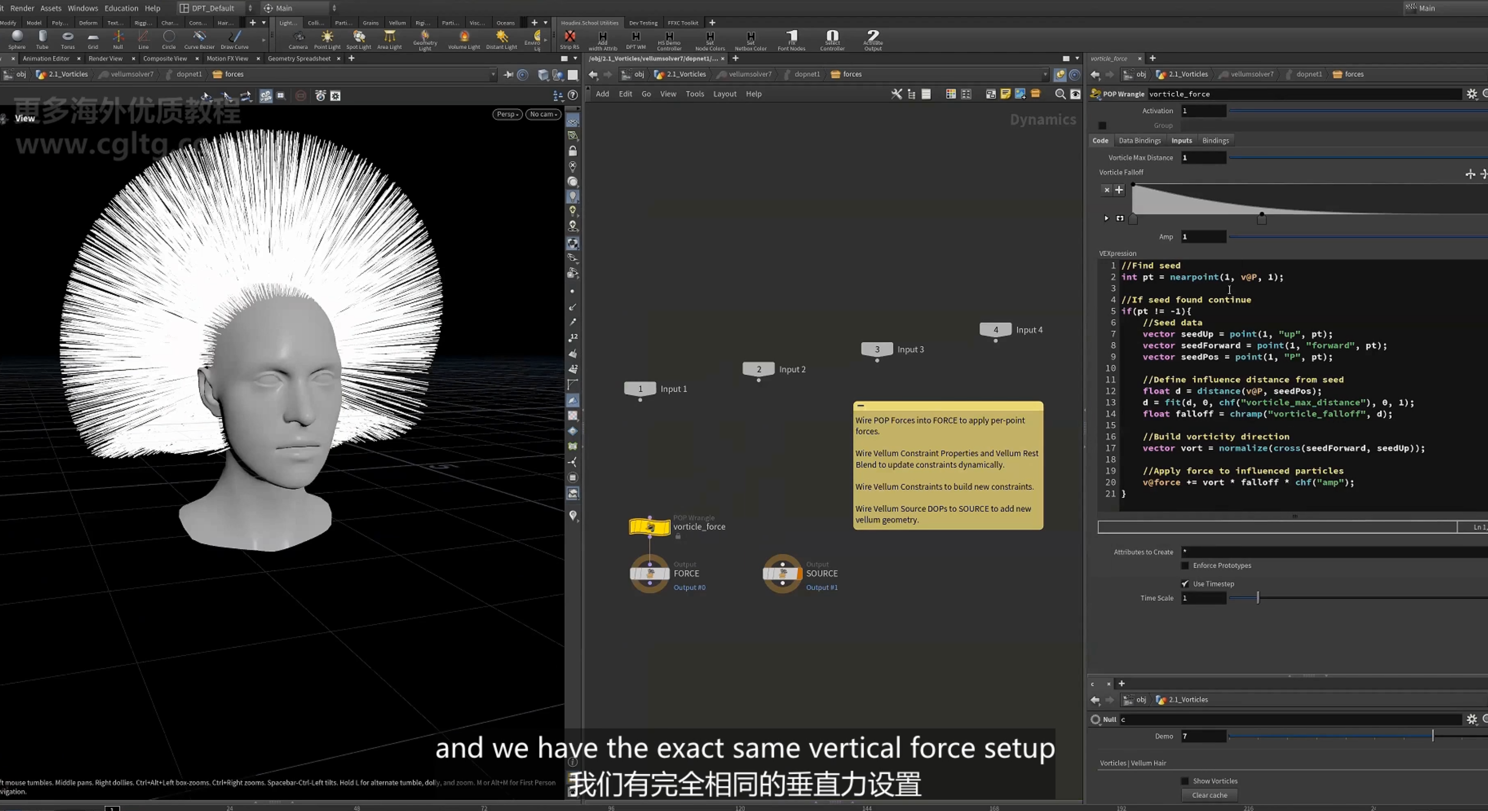This screenshot has height=811, width=1488.
Task: Enable the Show Vorticles checkbox
Action: click(1185, 781)
